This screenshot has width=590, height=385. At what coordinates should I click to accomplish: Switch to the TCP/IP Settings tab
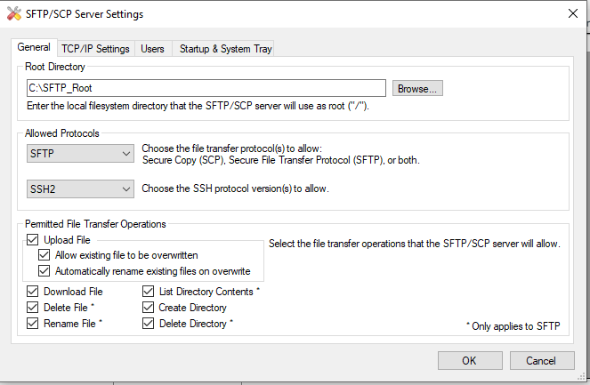click(x=95, y=48)
